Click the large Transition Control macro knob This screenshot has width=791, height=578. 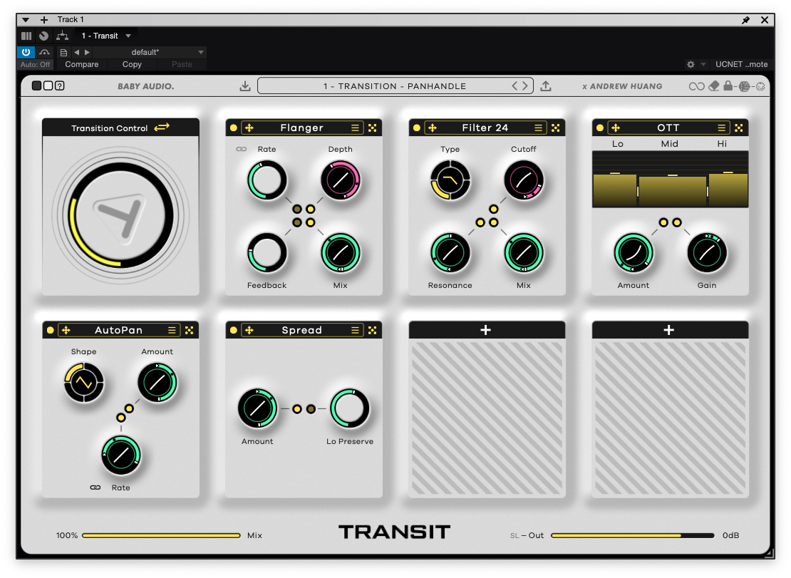click(120, 216)
